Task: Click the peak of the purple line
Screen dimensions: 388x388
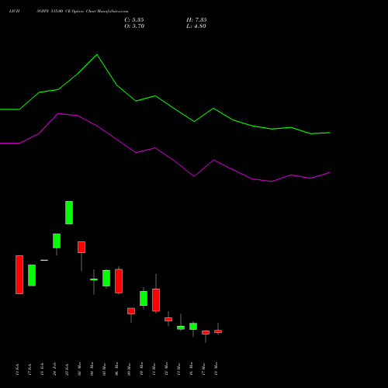Action: [x=59, y=113]
